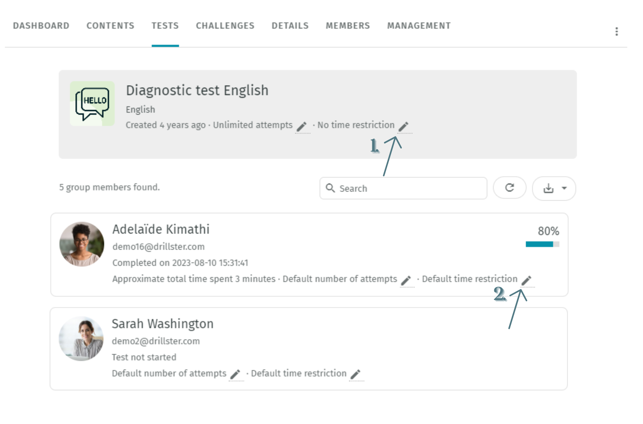Screen dimensions: 643x424
Task: Click the Diagnostic test English title
Action: click(197, 90)
